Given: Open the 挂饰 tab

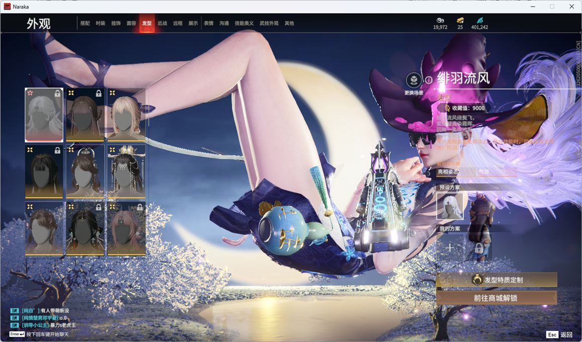Looking at the screenshot, I should (x=116, y=24).
